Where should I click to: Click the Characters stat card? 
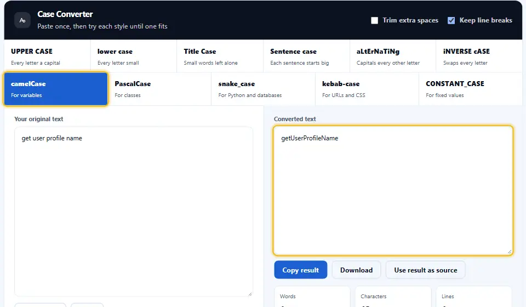click(x=393, y=297)
